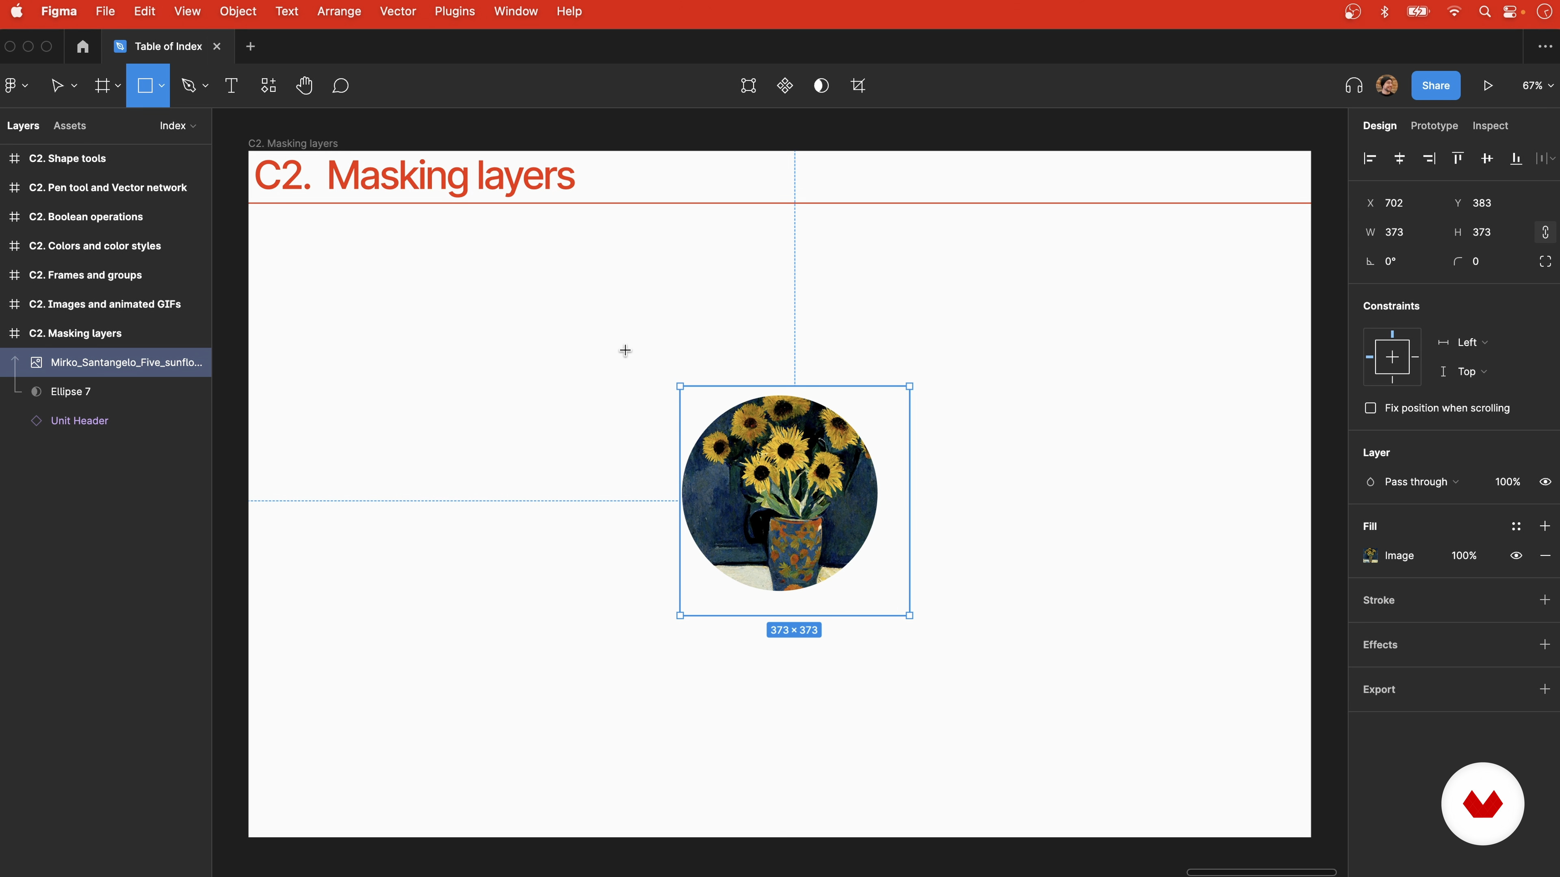Open Pass through blend mode dropdown

(x=1421, y=482)
